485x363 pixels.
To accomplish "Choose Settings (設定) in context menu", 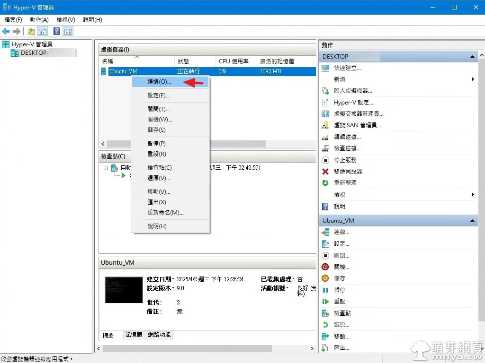I will (158, 95).
